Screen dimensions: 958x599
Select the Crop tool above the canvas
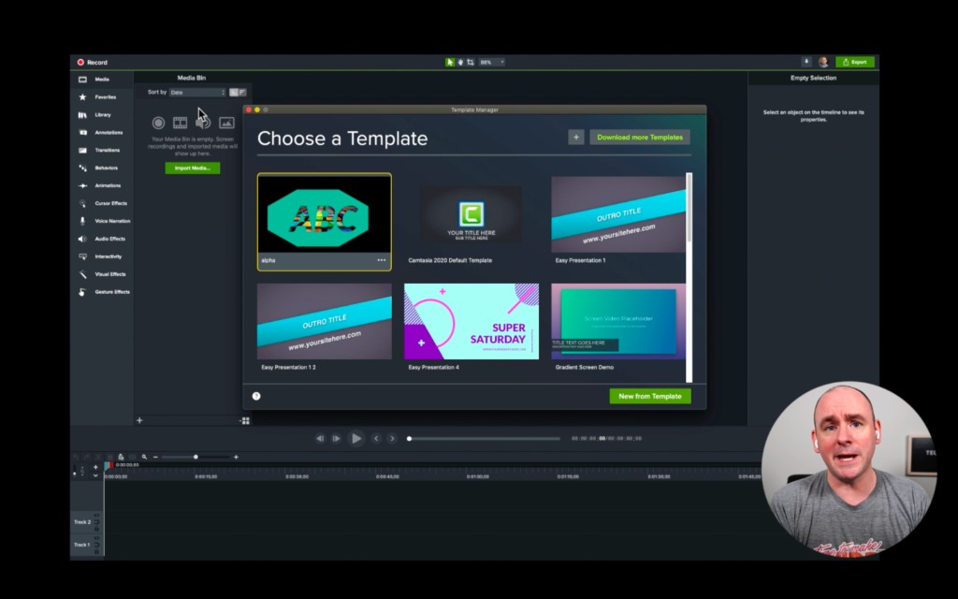(471, 61)
